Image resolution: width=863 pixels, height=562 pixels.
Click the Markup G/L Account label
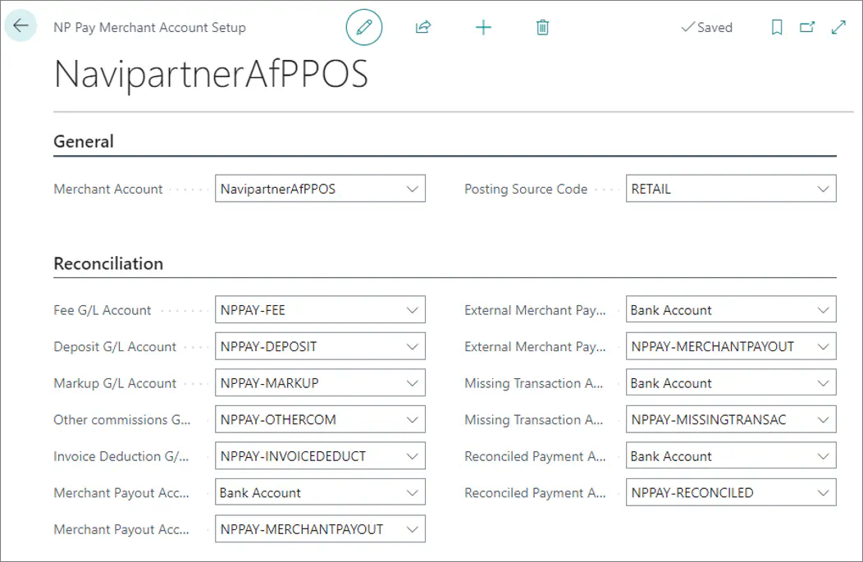point(115,383)
